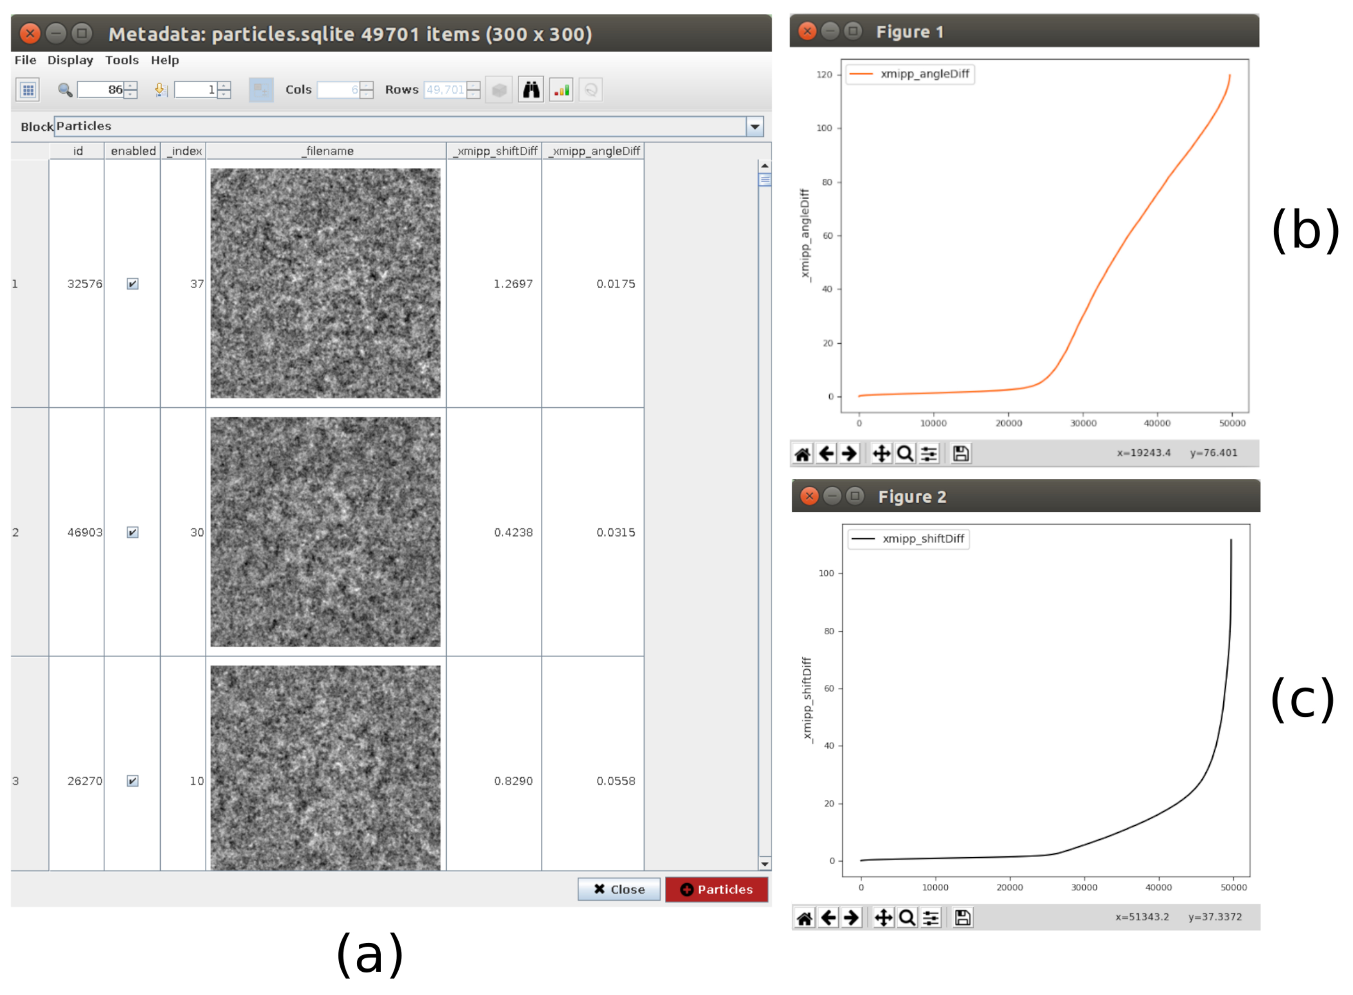
Task: Open the Display menu
Action: click(70, 60)
